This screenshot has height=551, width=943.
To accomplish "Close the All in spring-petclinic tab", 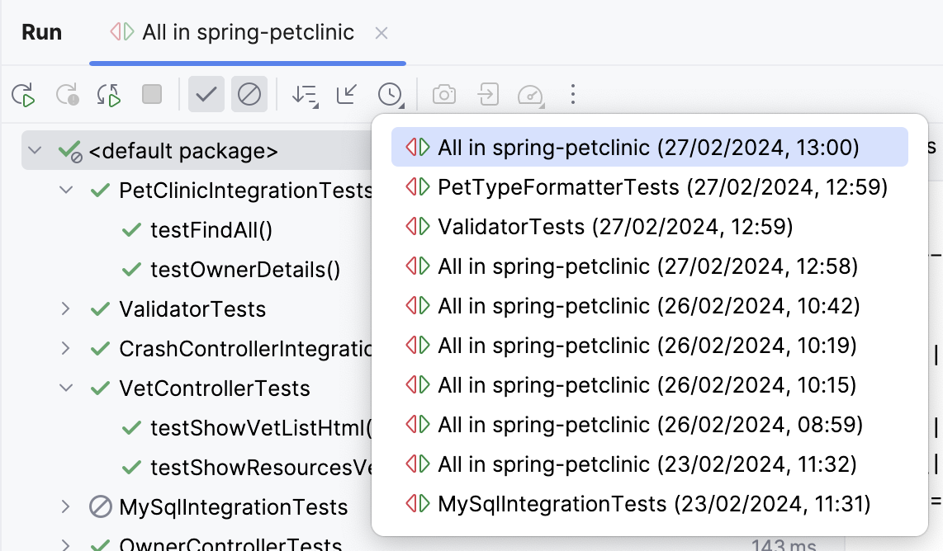I will pos(381,32).
